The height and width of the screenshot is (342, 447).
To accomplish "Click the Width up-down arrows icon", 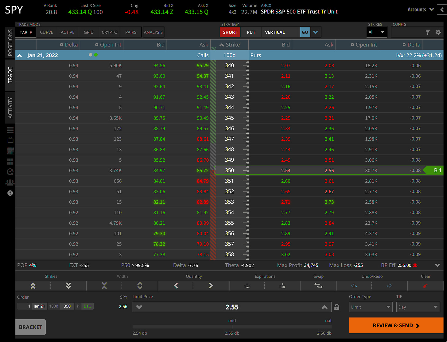I will [140, 286].
